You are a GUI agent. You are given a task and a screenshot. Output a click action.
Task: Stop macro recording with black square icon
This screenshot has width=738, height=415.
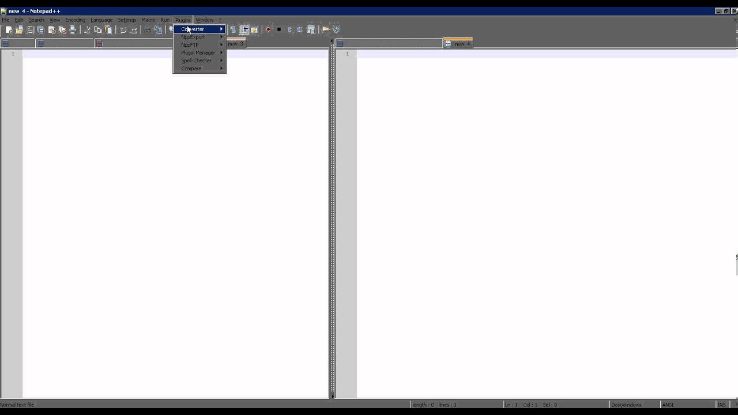(279, 29)
